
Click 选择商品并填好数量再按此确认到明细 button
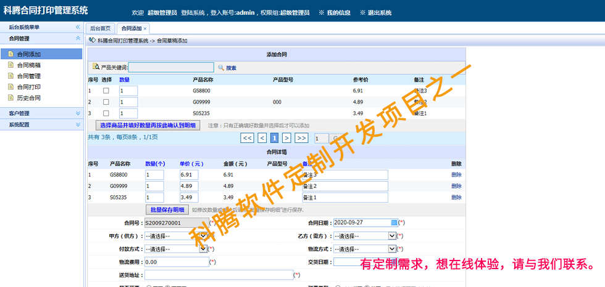(148, 126)
